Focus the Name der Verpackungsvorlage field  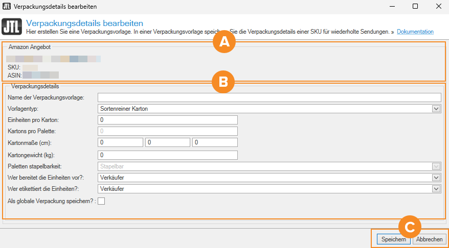269,97
